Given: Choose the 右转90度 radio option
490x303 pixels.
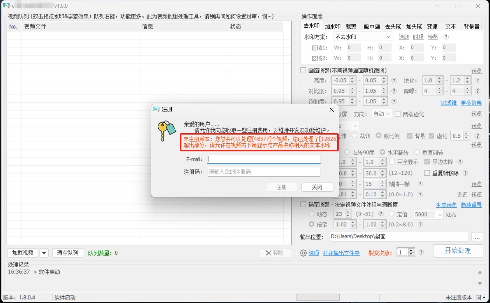Looking at the screenshot, I should (347, 152).
